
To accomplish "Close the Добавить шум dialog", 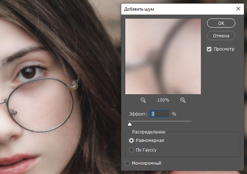I will click(x=238, y=9).
